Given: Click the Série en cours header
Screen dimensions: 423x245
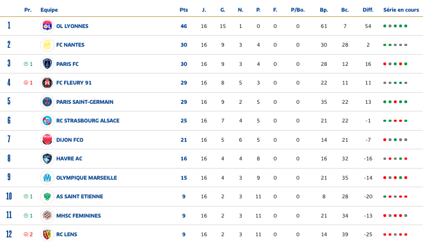Looking at the screenshot, I should tap(401, 10).
